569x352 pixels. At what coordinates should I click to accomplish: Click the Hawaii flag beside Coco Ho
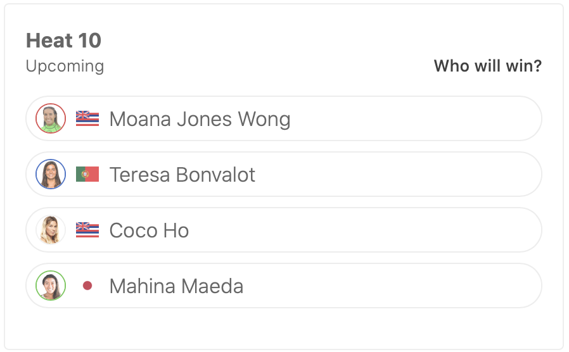[87, 230]
